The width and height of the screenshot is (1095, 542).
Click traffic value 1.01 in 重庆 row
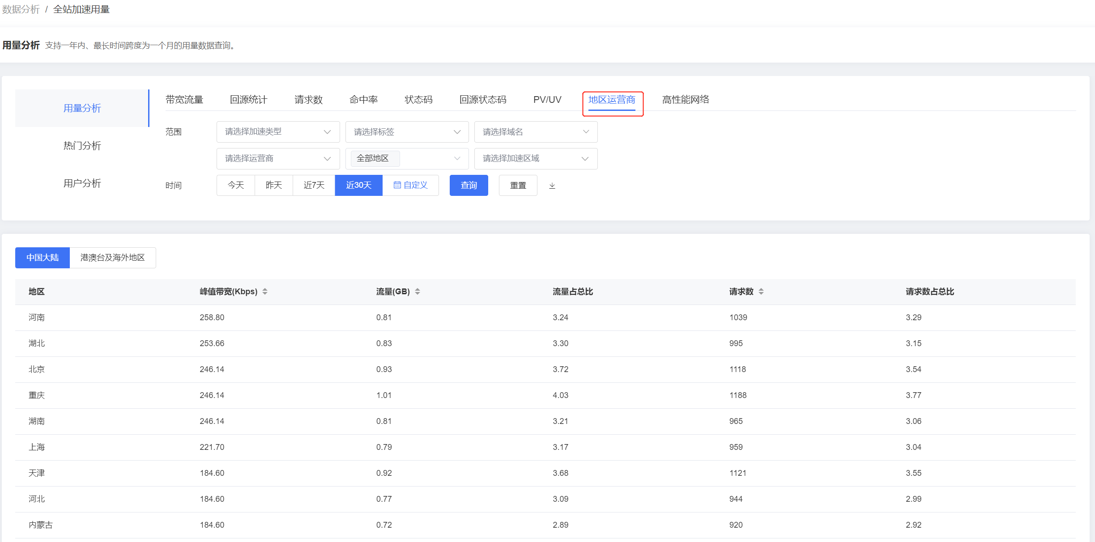[384, 395]
